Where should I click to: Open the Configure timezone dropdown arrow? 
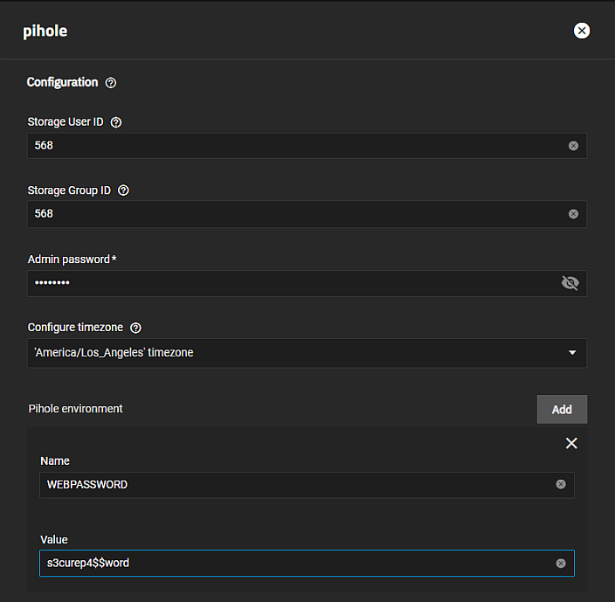coord(572,353)
